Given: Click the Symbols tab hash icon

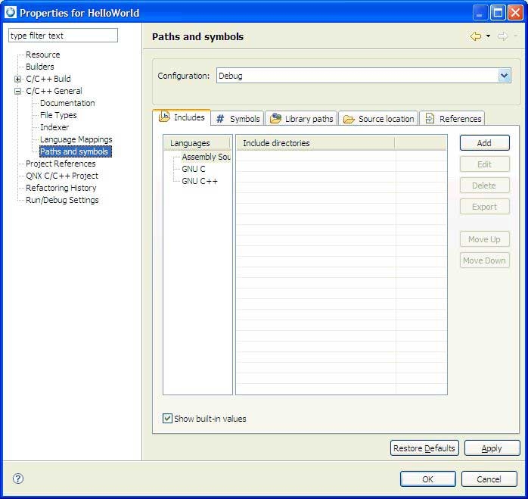Looking at the screenshot, I should [x=220, y=119].
